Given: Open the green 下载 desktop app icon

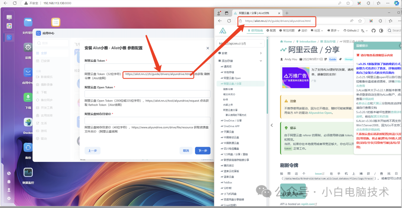Looking at the screenshot, I should [x=28, y=98].
